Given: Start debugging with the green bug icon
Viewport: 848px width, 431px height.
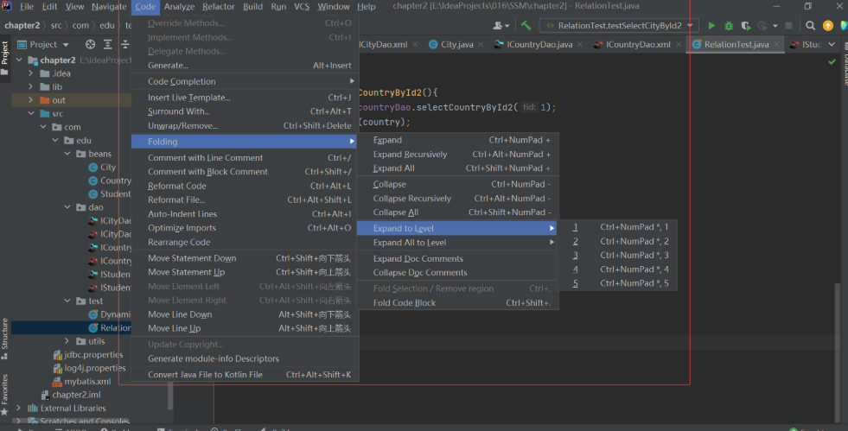Looking at the screenshot, I should [729, 25].
